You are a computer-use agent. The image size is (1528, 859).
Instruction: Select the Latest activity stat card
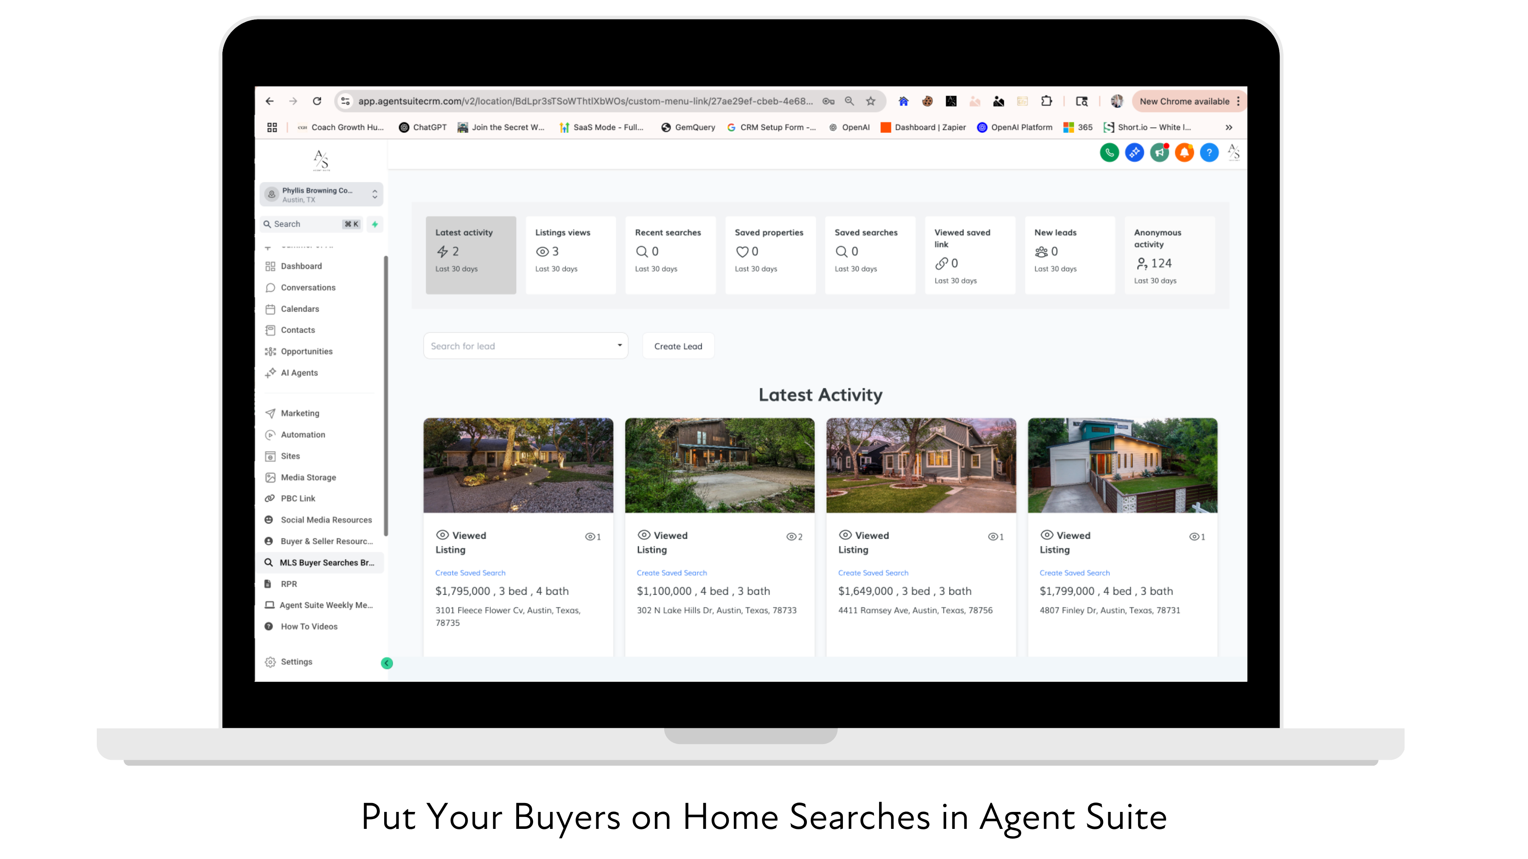[x=470, y=255]
